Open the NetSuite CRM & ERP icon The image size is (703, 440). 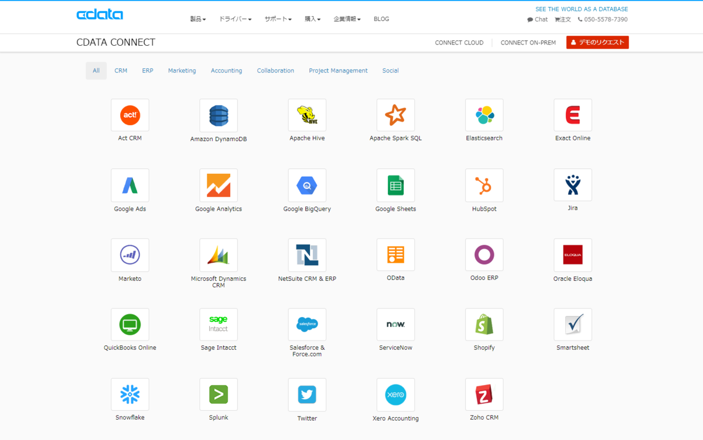point(307,255)
